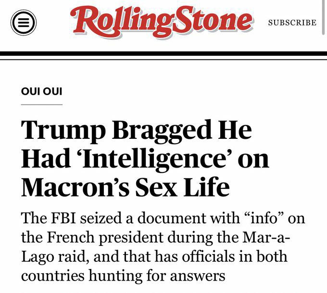Click the headline about Trump and Macron
The image size is (327, 293).
[144, 159]
